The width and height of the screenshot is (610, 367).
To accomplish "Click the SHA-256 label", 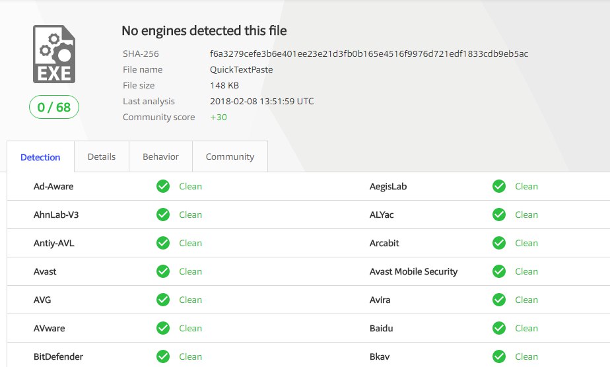I will coord(141,53).
